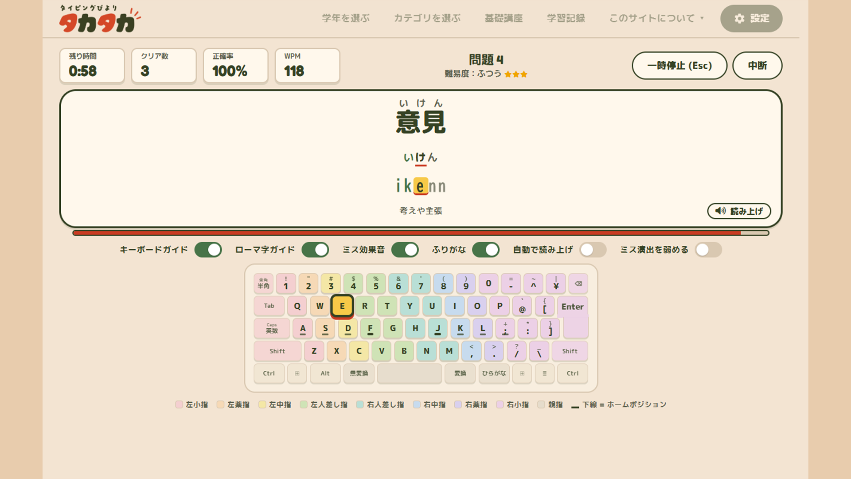
Task: Click the WPM 118 stat box
Action: tap(308, 66)
